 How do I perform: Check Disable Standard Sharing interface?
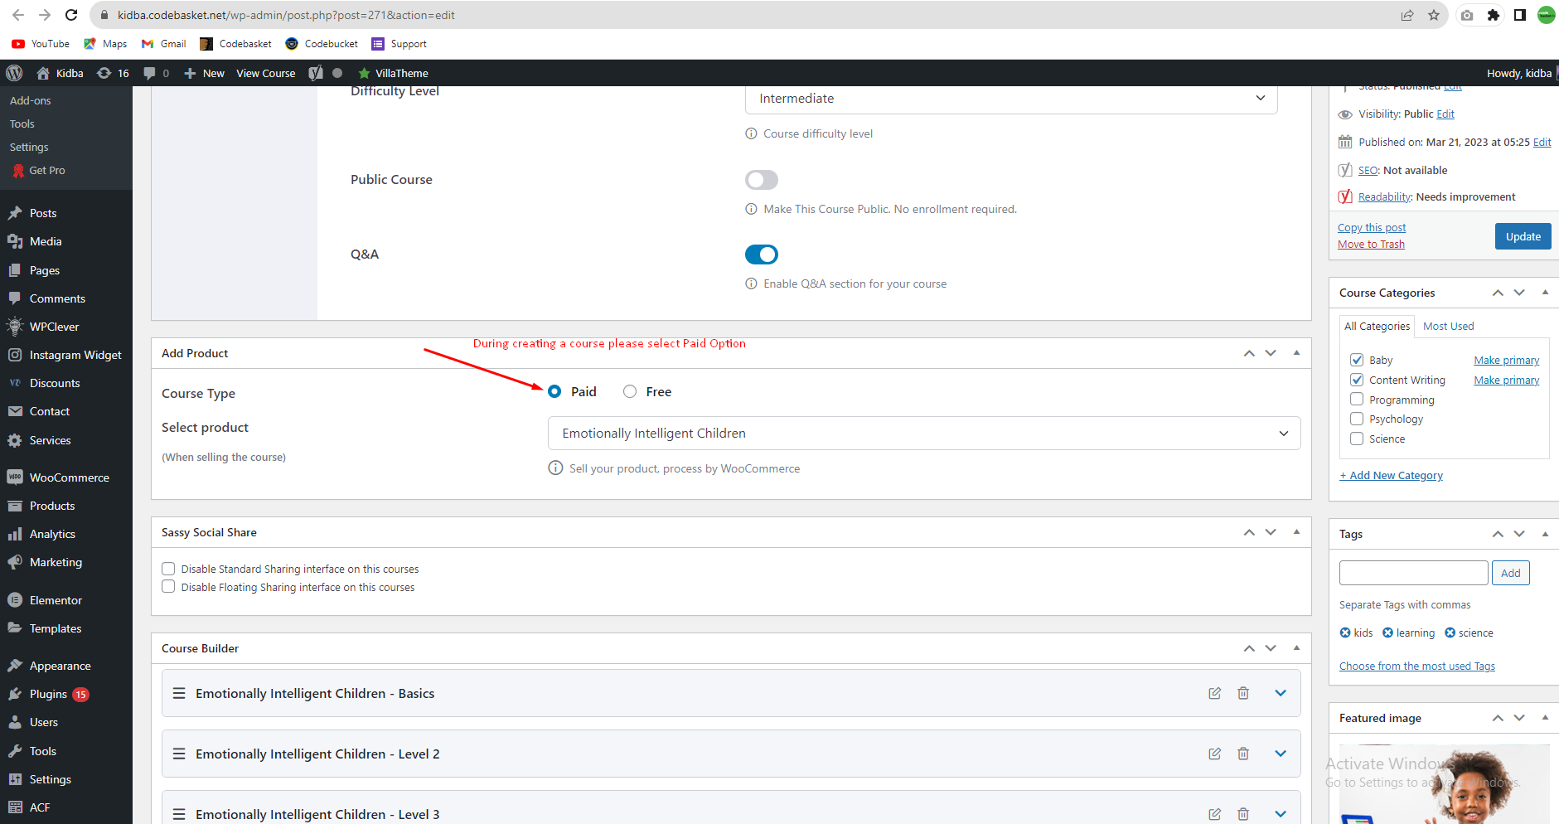pos(168,569)
